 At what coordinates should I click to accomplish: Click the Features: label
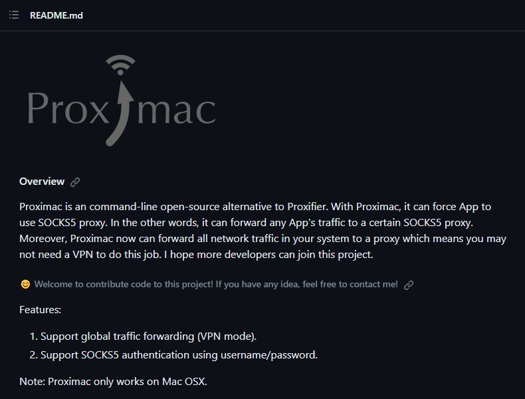(x=40, y=309)
